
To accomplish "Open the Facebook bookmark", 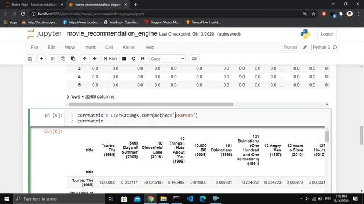I will pyautogui.click(x=81, y=22).
